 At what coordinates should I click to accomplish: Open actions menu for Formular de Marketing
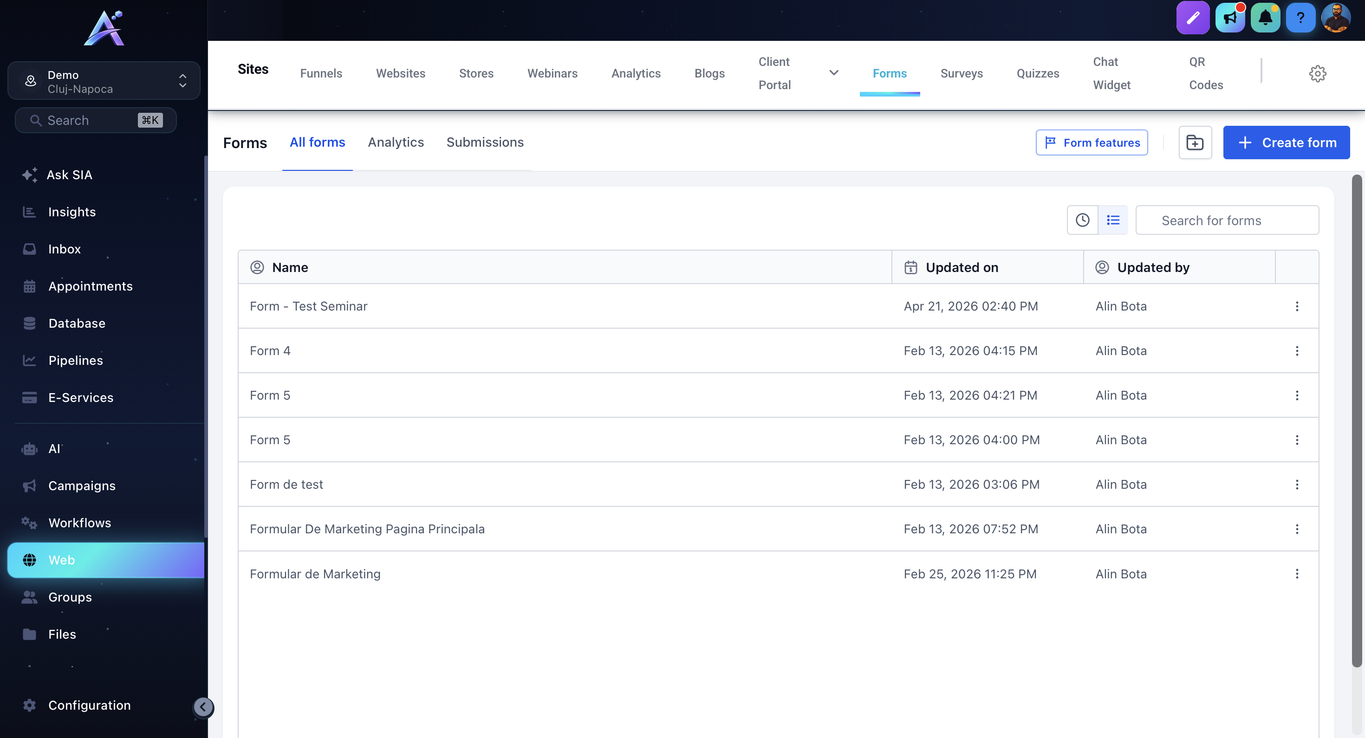1297,574
